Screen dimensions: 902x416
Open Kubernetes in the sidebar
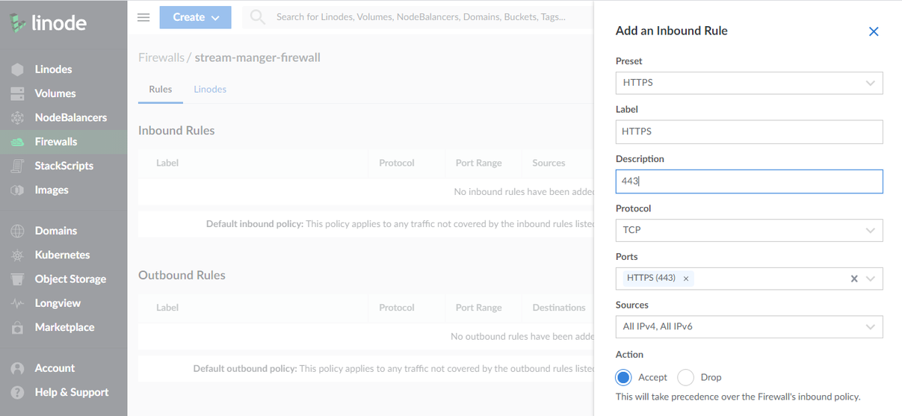(64, 255)
